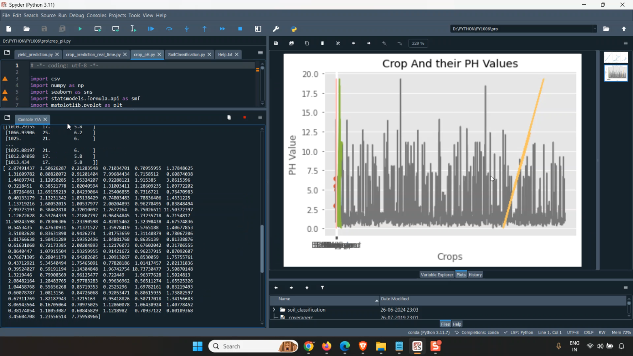Open the working directory dropdown

pos(595,29)
